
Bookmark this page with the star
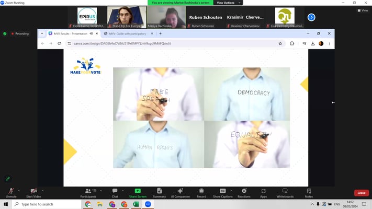(280, 43)
